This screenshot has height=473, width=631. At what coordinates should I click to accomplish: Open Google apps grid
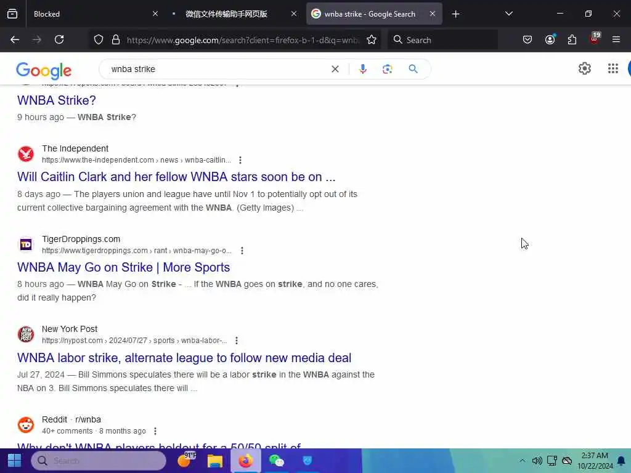[x=613, y=68]
